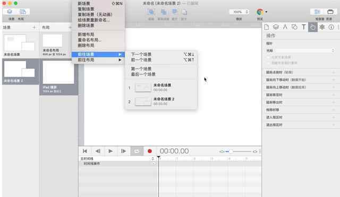Choose 复制场景 menu item
This screenshot has width=340, height=197.
pyautogui.click(x=98, y=9)
